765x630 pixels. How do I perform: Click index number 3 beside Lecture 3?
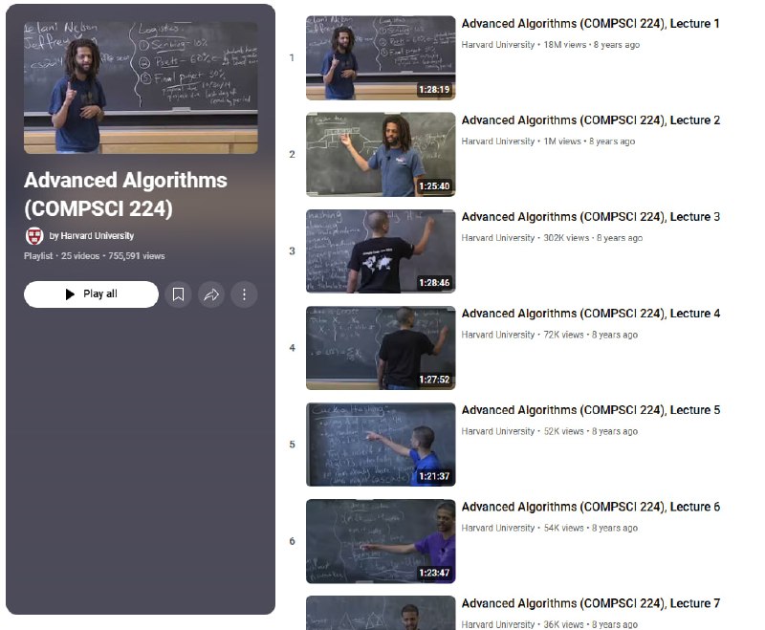(x=292, y=251)
